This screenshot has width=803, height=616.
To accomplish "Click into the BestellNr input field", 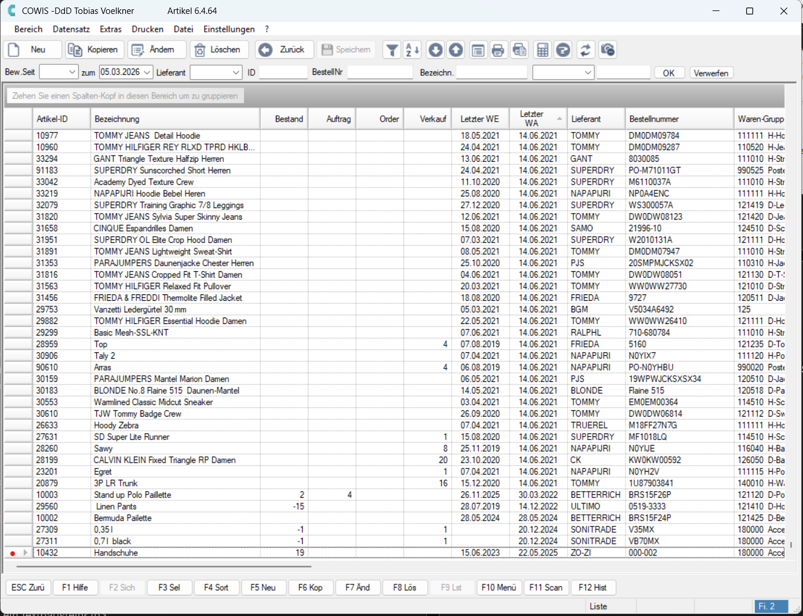I will pyautogui.click(x=380, y=72).
